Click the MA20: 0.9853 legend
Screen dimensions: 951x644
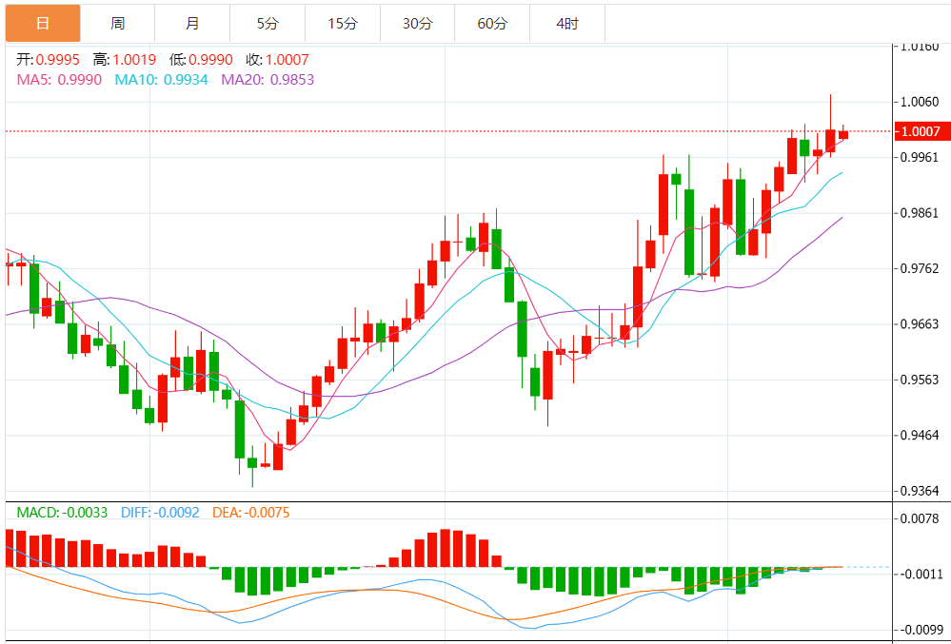267,80
